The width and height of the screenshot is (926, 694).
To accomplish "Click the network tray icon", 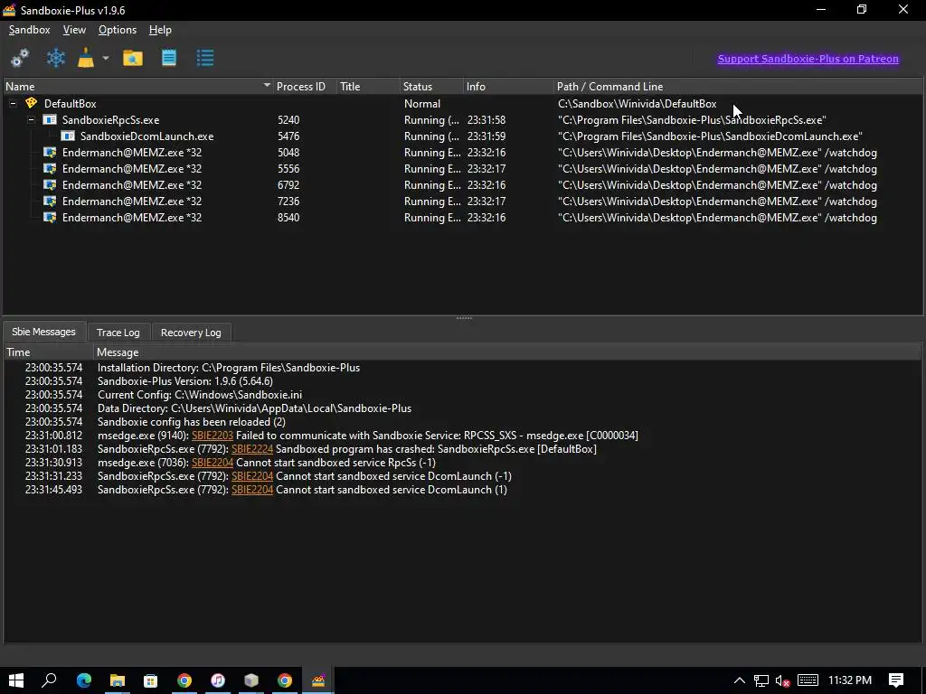I will coord(761,680).
